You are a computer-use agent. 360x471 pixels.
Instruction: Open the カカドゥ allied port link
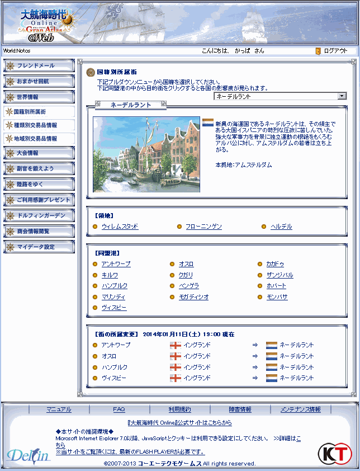[x=275, y=264]
